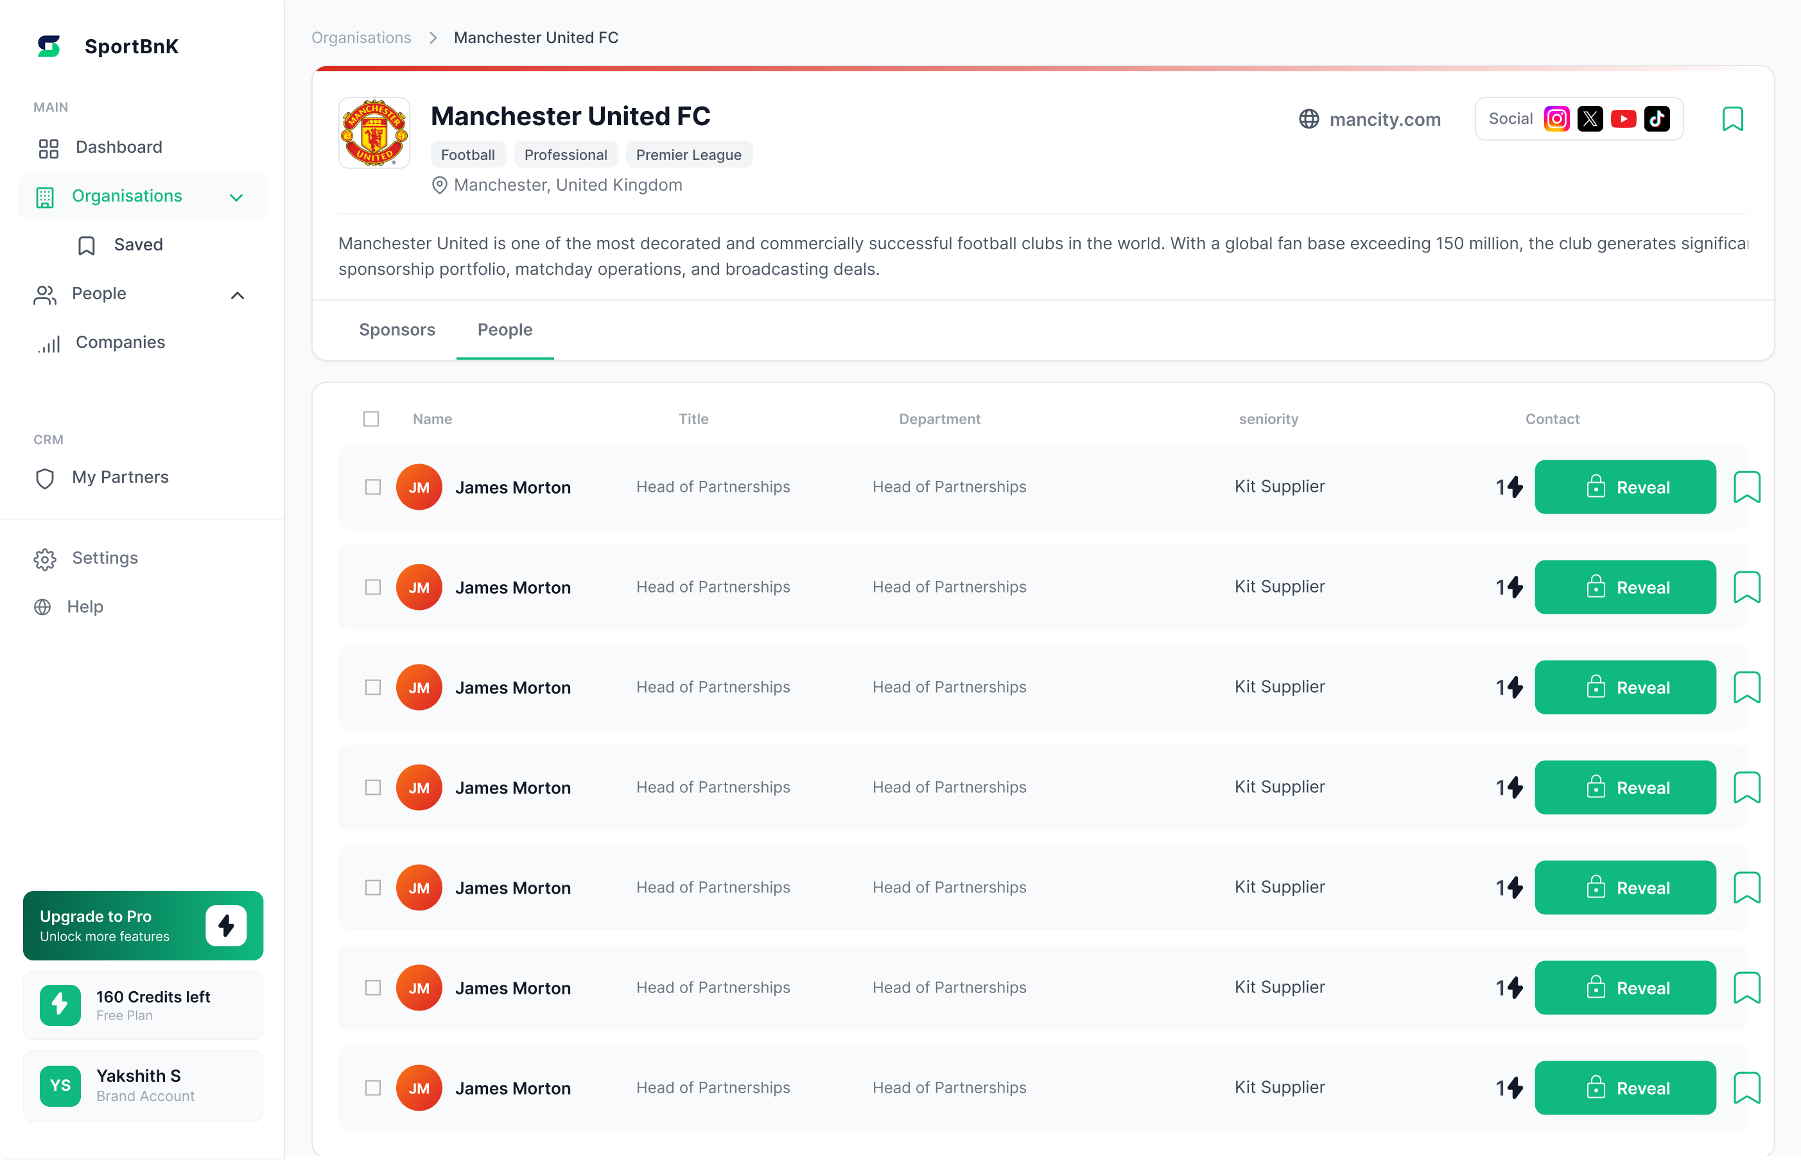The image size is (1801, 1162).
Task: Open the 160 Credits left card
Action: point(143,1004)
